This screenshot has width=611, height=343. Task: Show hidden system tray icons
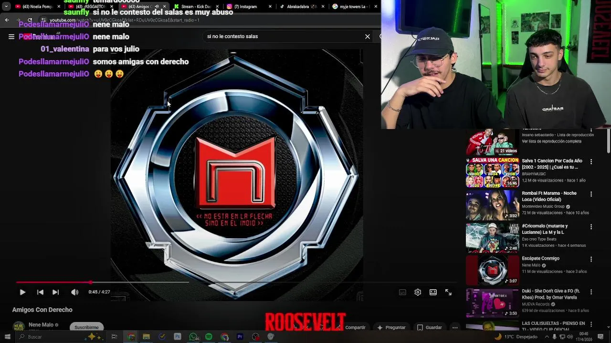[x=547, y=337]
